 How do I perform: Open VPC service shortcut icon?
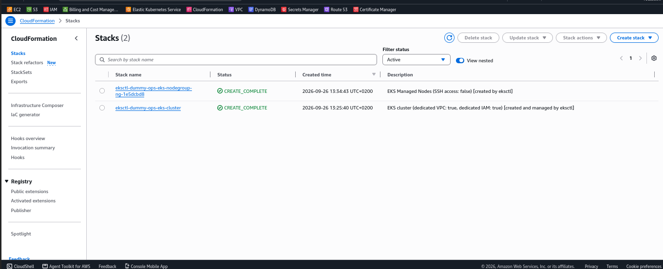(231, 9)
